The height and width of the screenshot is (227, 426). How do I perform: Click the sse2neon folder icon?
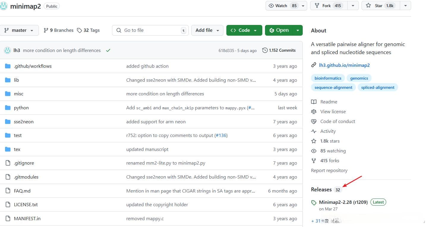point(8,122)
